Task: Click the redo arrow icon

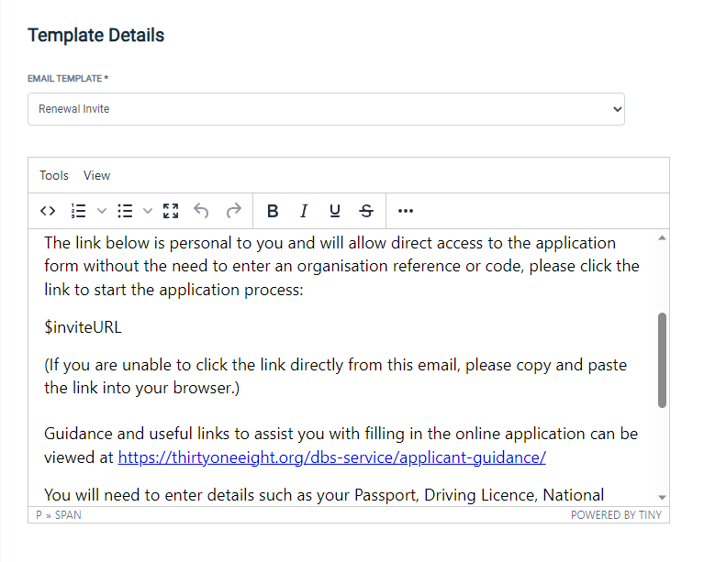Action: [x=233, y=211]
